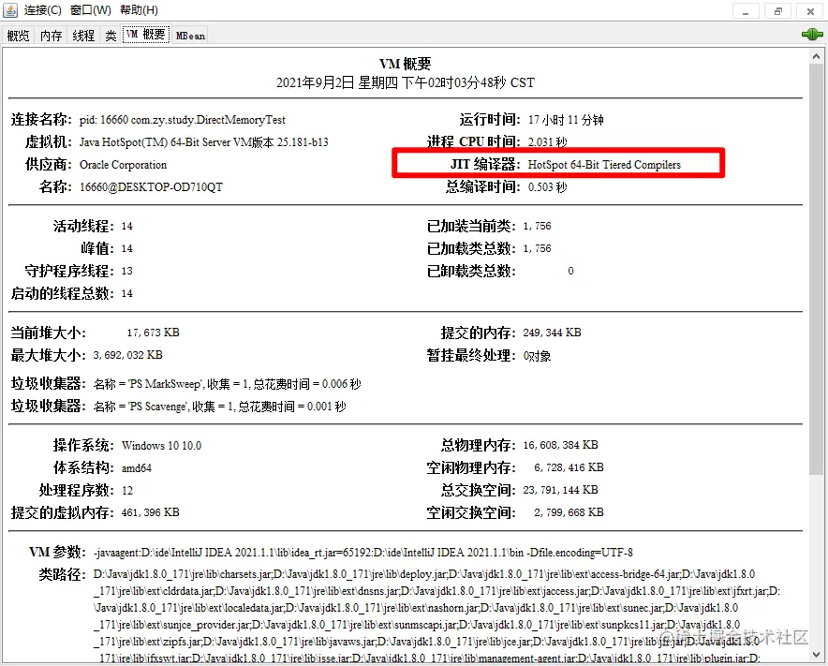Open the 连接(C) menu
The width and height of the screenshot is (828, 666).
[42, 10]
